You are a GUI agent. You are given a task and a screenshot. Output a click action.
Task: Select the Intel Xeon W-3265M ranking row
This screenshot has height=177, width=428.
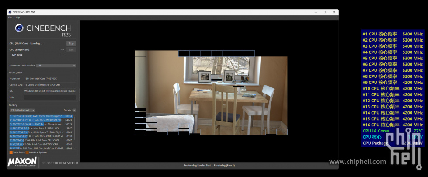tap(41, 120)
